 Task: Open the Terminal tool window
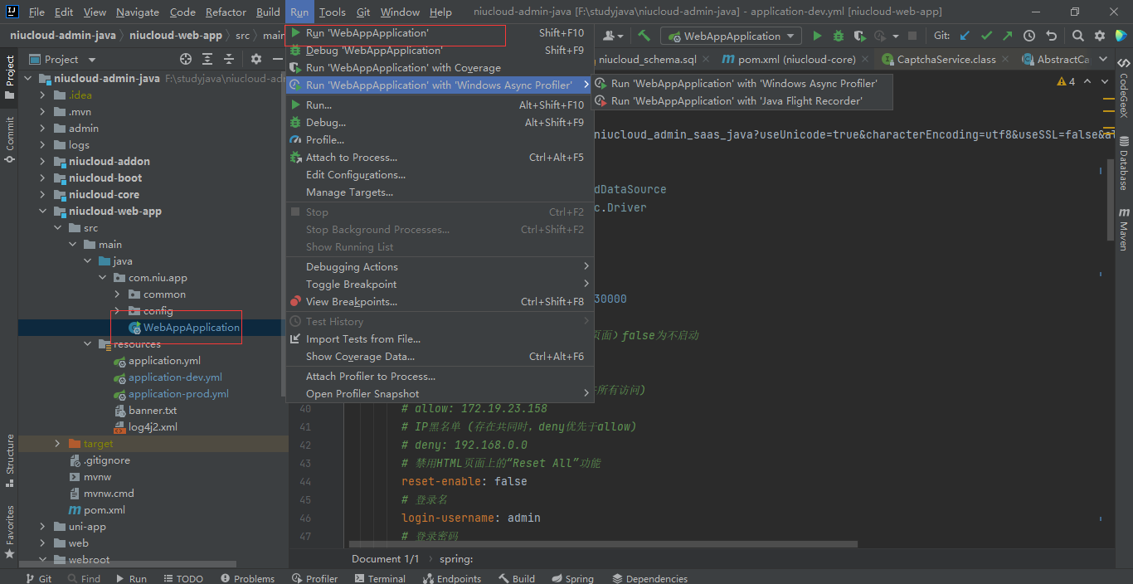pyautogui.click(x=378, y=578)
